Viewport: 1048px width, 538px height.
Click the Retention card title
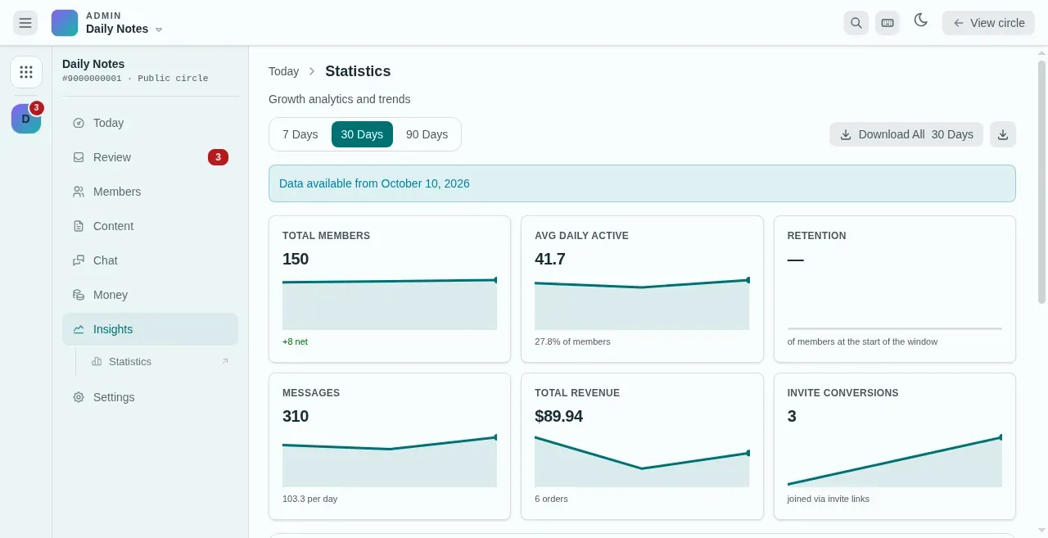[x=816, y=236]
